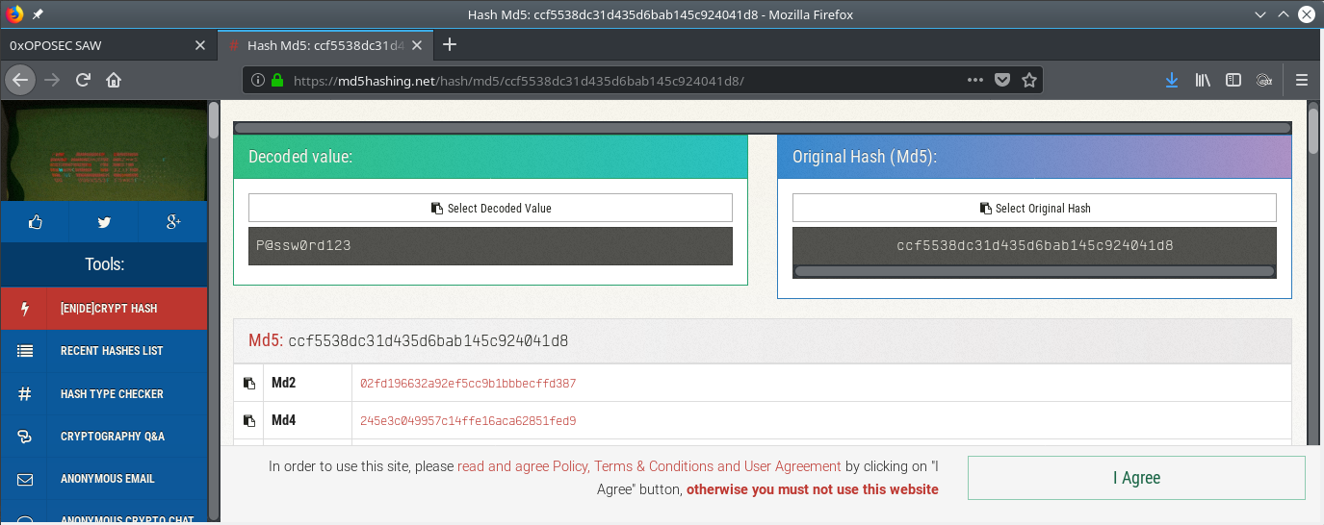The height and width of the screenshot is (525, 1324).
Task: Toggle the Firefox sidebar view
Action: (x=1233, y=81)
